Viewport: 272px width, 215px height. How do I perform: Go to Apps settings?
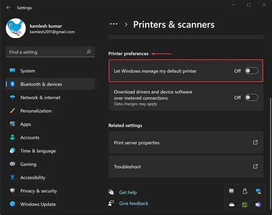pyautogui.click(x=50, y=124)
